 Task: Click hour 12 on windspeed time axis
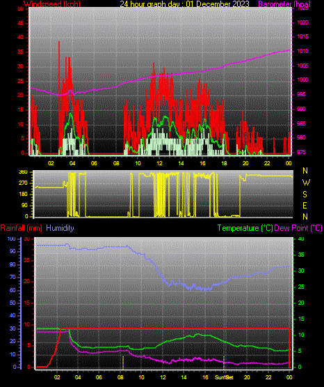159,163
